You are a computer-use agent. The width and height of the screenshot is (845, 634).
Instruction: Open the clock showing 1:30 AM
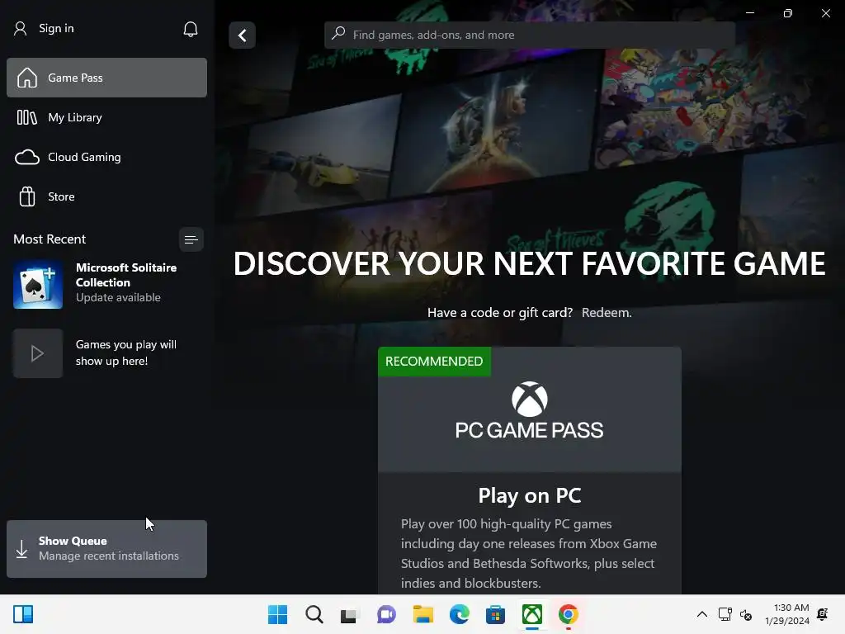[x=787, y=614]
